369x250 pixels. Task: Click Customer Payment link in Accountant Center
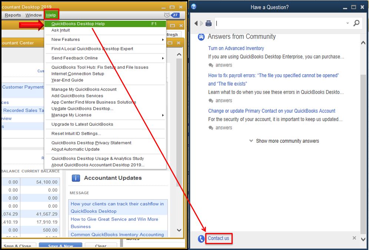23,87
